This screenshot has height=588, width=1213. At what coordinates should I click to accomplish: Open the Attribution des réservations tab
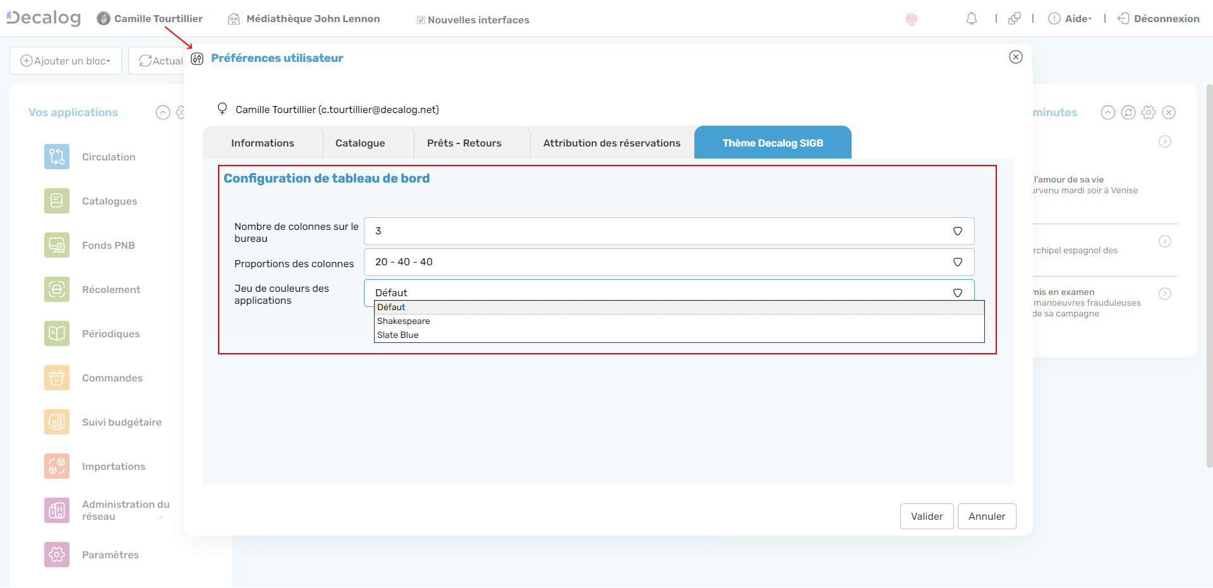(x=612, y=143)
